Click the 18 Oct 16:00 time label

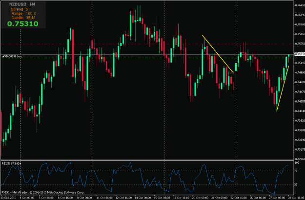click(182, 198)
